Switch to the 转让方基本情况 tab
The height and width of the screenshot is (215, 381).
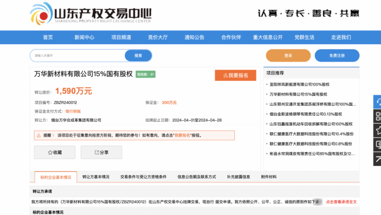tap(96, 177)
